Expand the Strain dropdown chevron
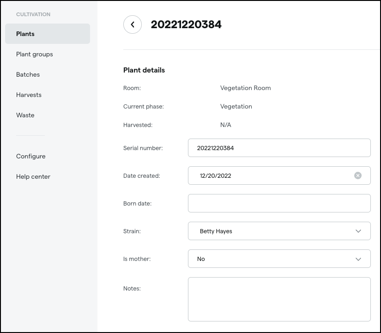This screenshot has height=333, width=381. click(x=358, y=231)
